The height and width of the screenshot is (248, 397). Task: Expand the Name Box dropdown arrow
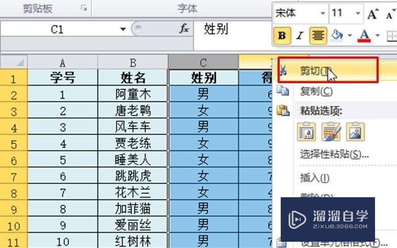pyautogui.click(x=123, y=30)
